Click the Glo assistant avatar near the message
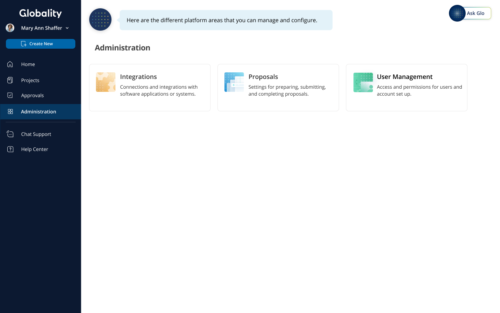This screenshot has width=500, height=313. click(100, 19)
